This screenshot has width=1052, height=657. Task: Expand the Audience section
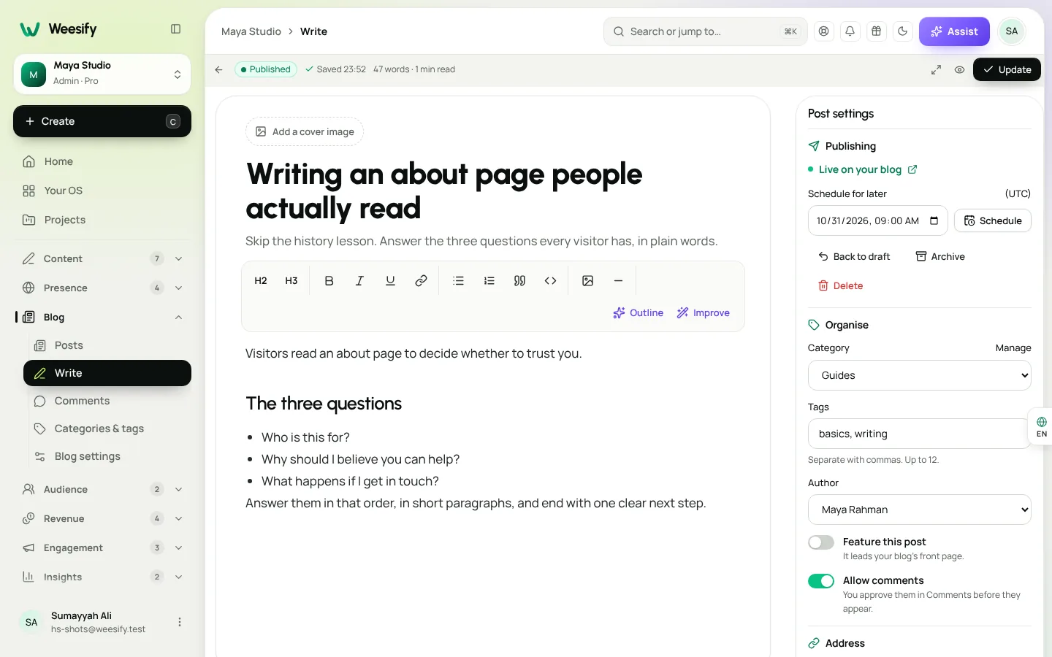click(x=102, y=489)
